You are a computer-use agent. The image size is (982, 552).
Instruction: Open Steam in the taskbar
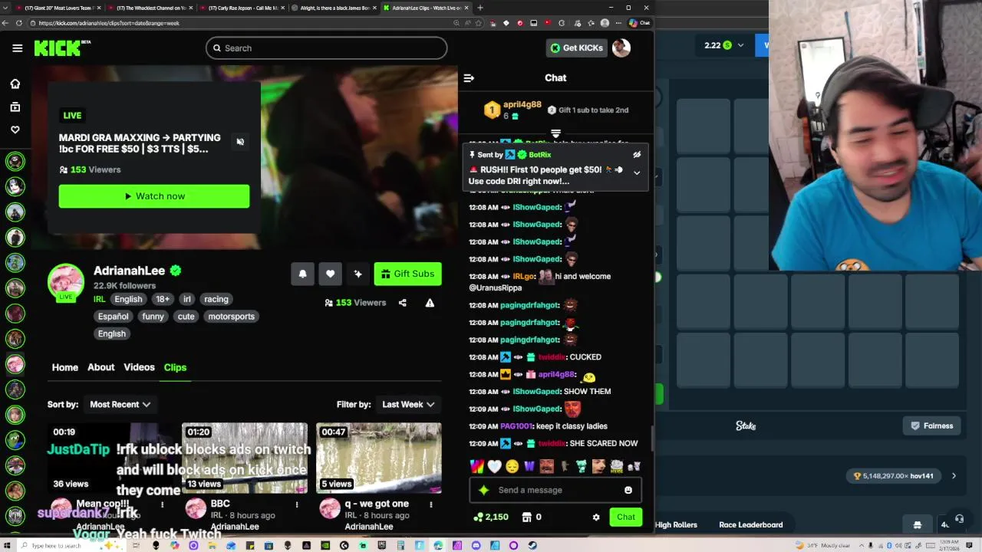(532, 546)
